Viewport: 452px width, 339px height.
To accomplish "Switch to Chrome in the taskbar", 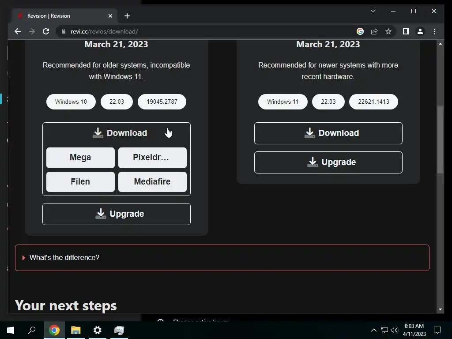I will 54,330.
